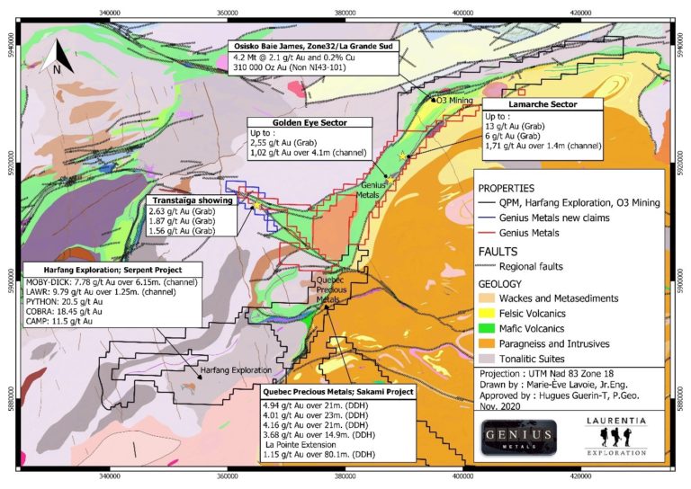Click 2,55 g/t Au (Grab) in Golden Eye
This screenshot has width=691, height=489.
[x=283, y=143]
